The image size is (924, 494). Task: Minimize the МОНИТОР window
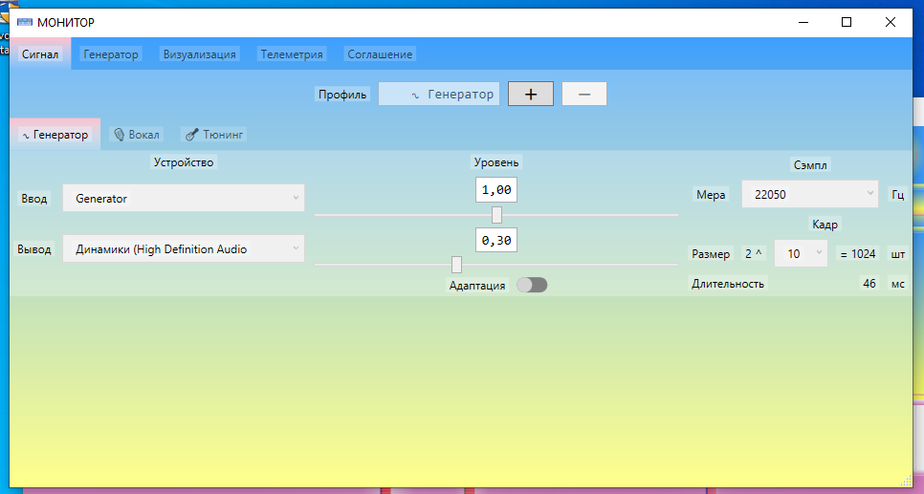click(803, 22)
